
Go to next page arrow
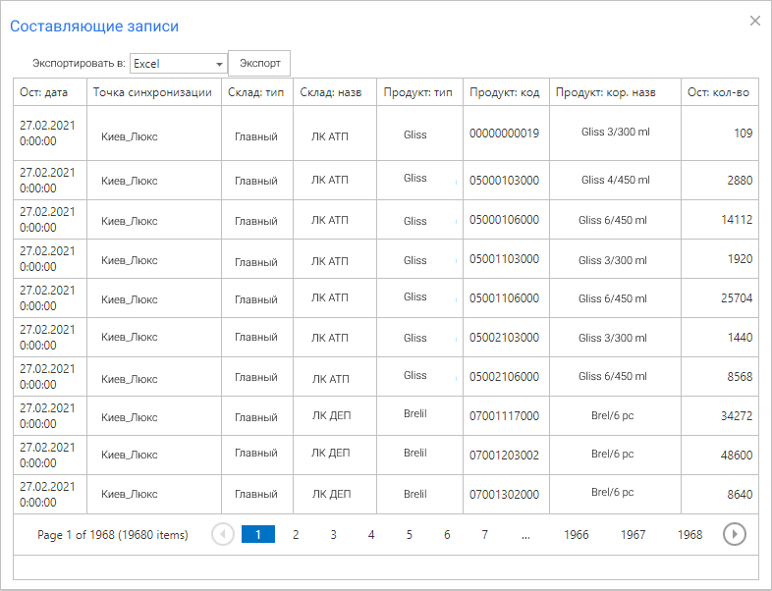[735, 534]
